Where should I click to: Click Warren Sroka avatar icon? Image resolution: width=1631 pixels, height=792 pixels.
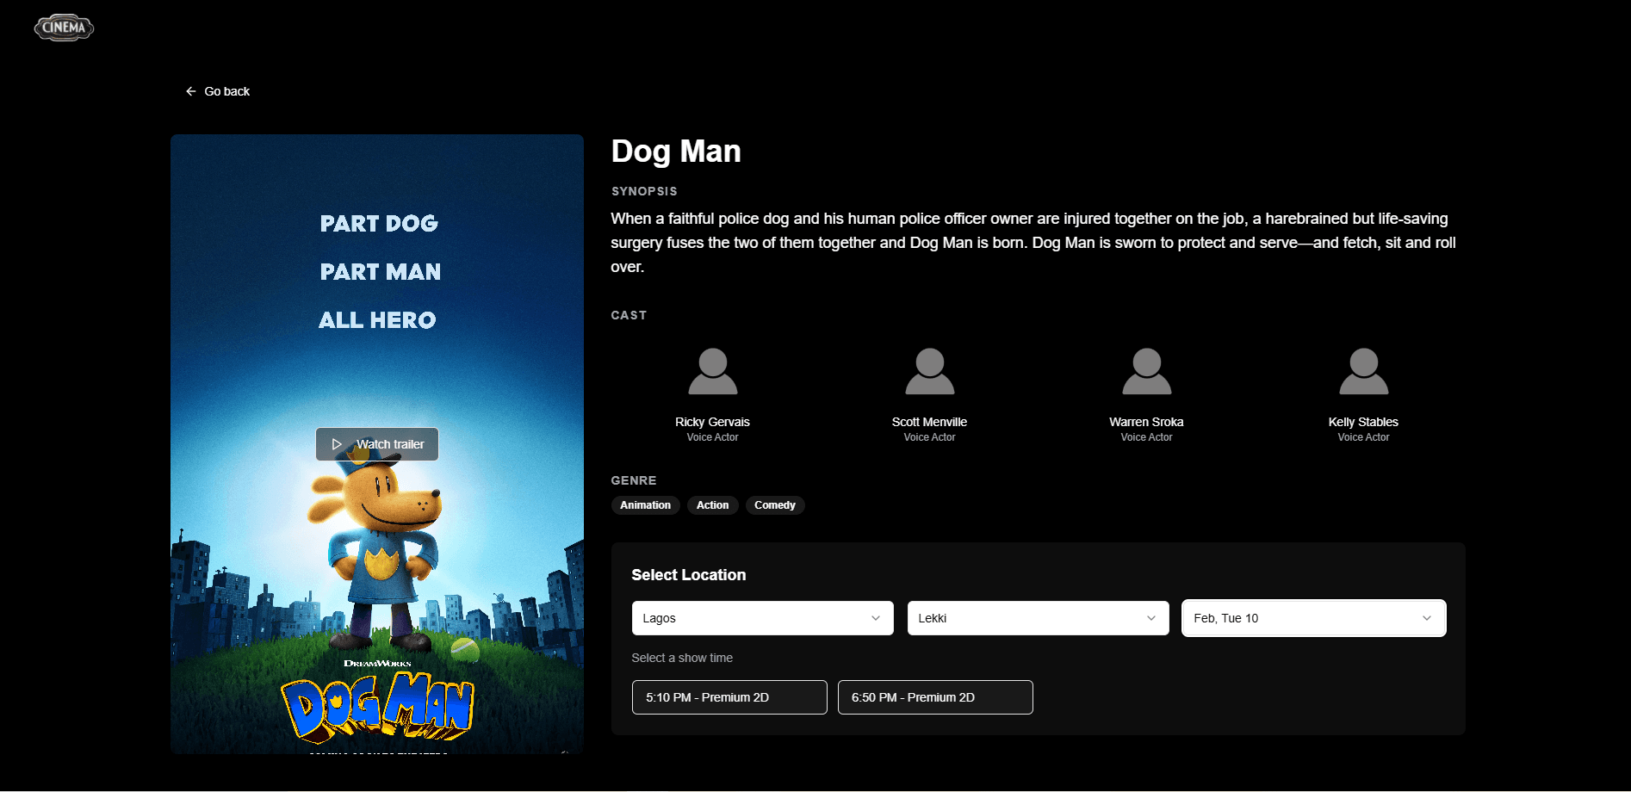click(1146, 371)
